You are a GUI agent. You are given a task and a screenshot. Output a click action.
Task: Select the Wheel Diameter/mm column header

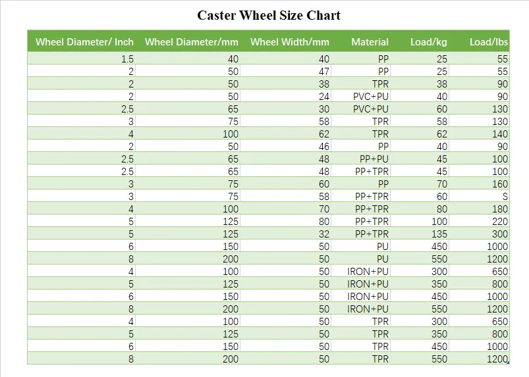click(192, 42)
